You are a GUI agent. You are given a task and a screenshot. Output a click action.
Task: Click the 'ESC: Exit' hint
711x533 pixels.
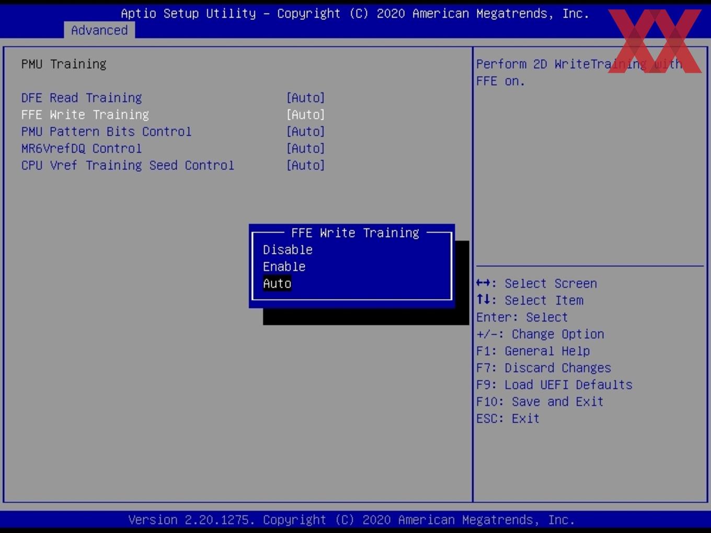[x=508, y=419]
